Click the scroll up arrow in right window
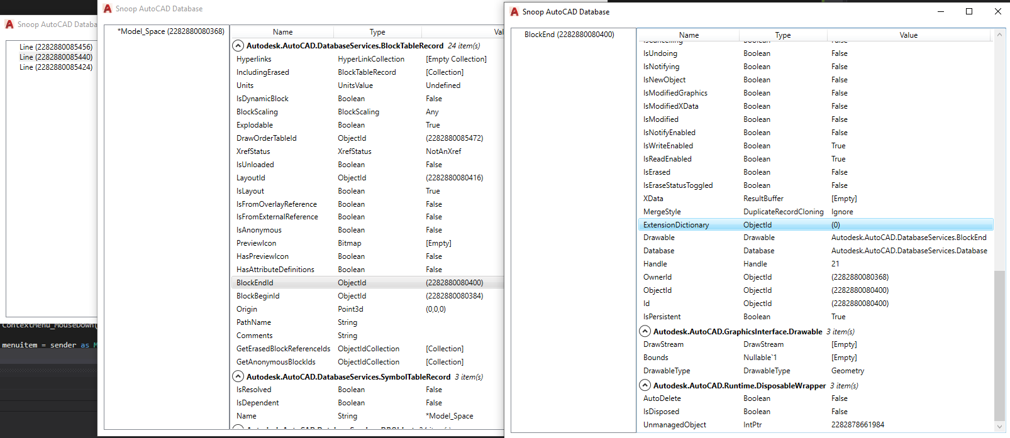Viewport: 1010px width, 438px height. tap(999, 35)
